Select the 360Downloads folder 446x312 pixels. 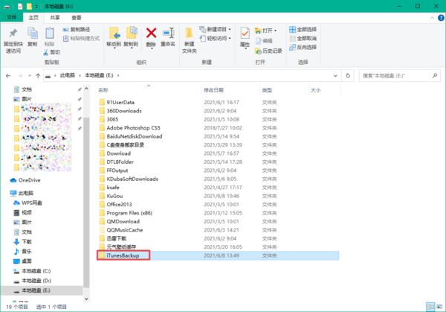click(124, 111)
